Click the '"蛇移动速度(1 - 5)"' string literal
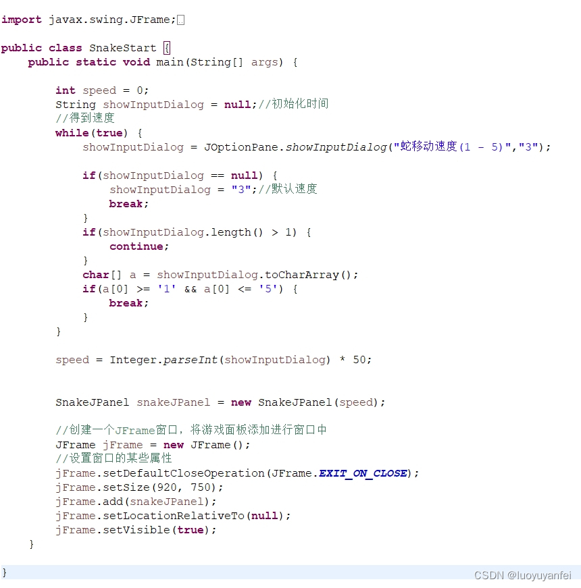 (x=453, y=146)
